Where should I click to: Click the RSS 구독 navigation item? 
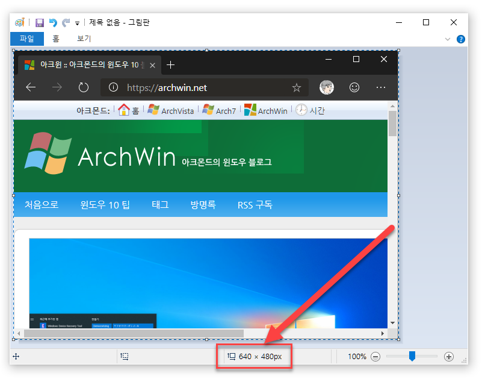point(255,205)
